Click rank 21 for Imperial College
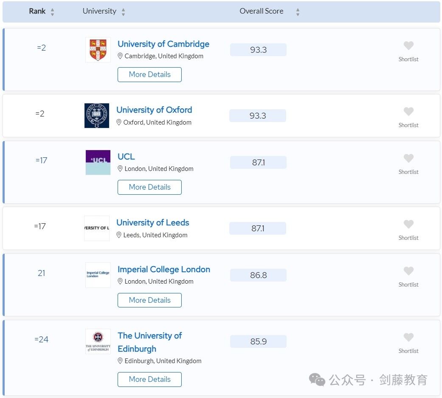Viewport: 442px width, 398px height. [42, 273]
